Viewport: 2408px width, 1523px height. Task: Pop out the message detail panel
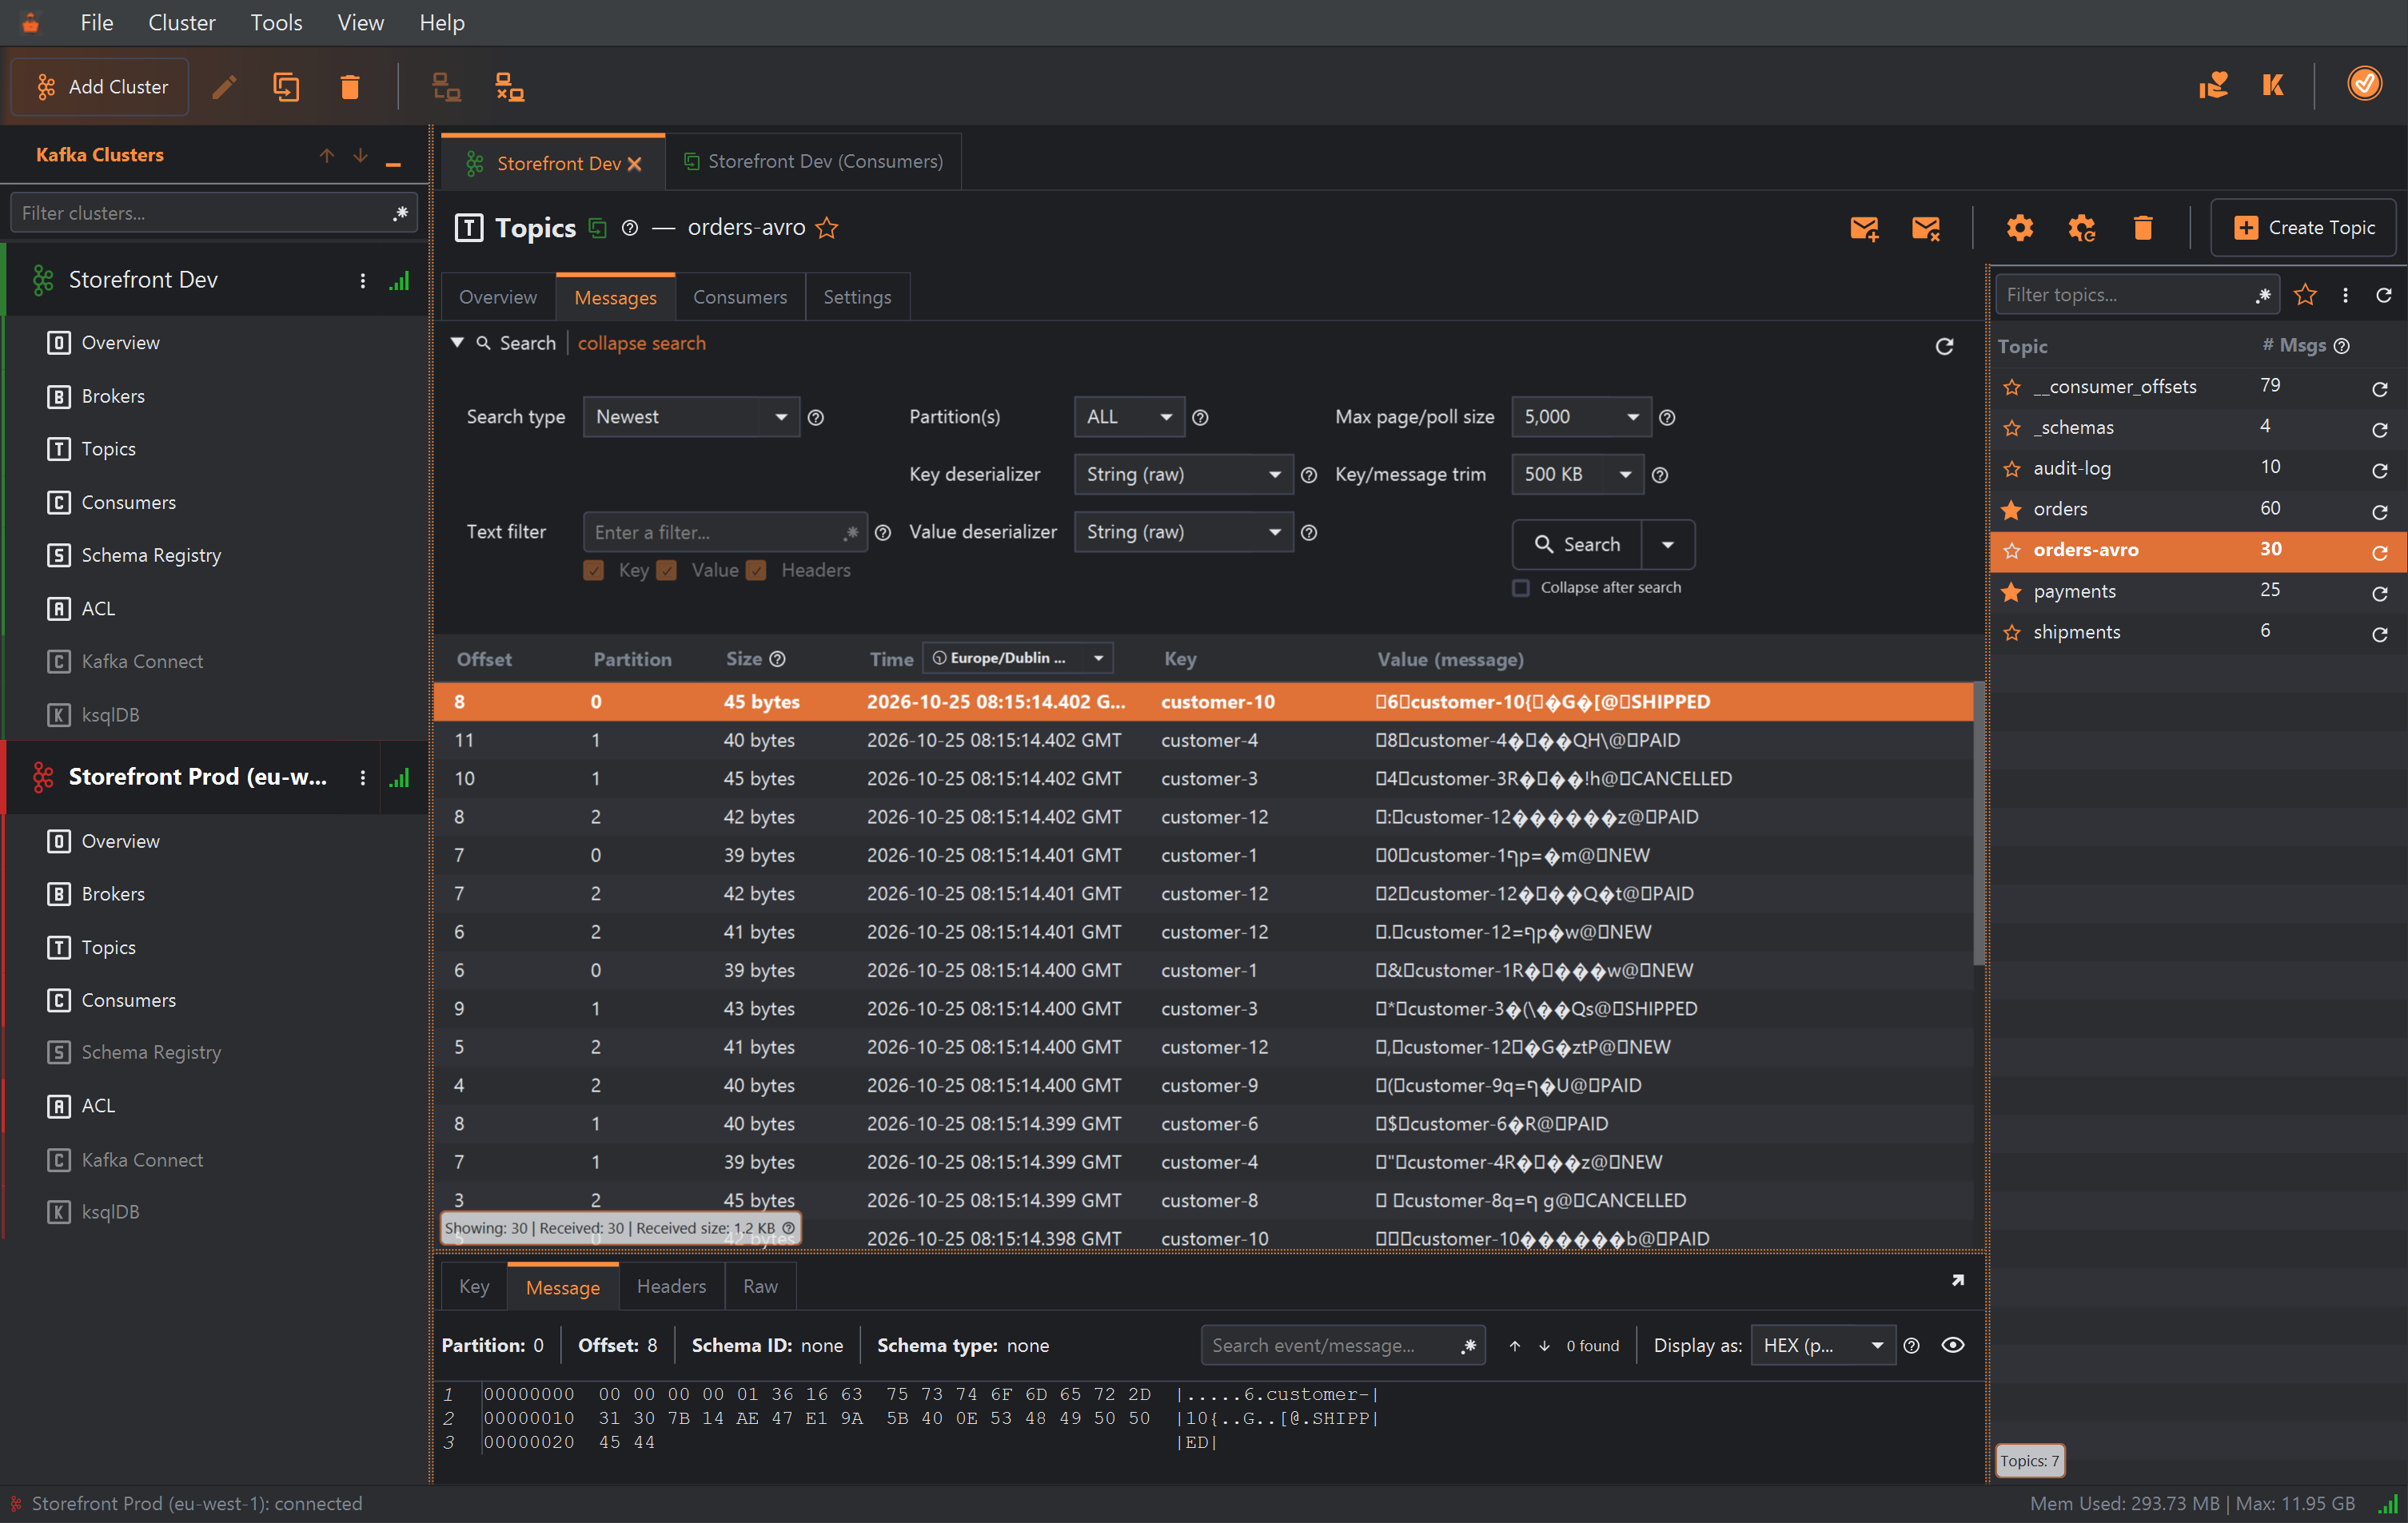pyautogui.click(x=1958, y=1280)
